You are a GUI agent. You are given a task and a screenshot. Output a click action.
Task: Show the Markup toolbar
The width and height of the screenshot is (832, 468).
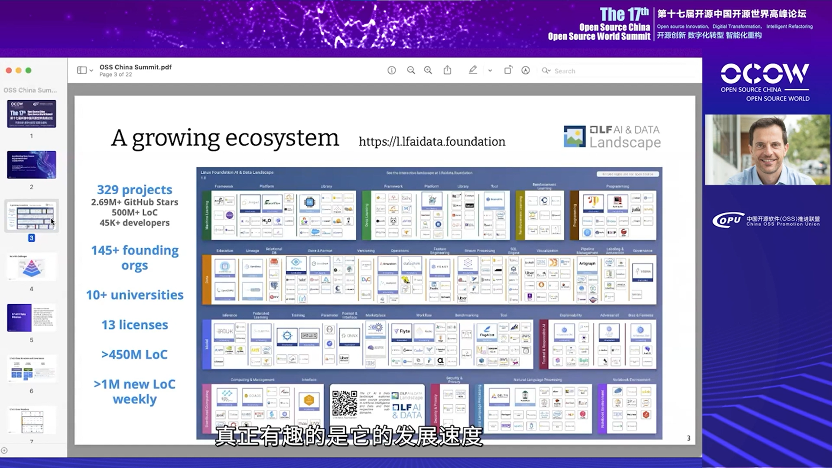pyautogui.click(x=526, y=70)
